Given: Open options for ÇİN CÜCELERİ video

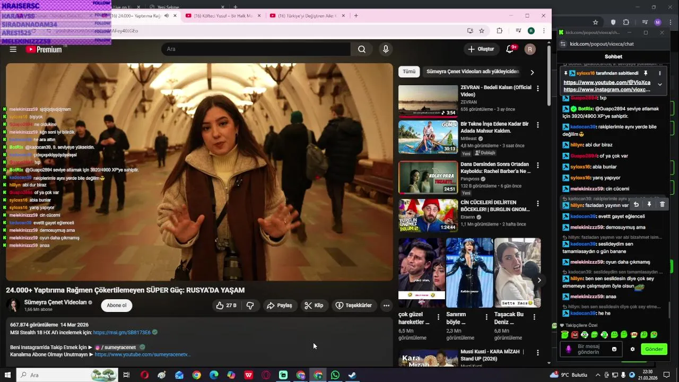Looking at the screenshot, I should [538, 204].
